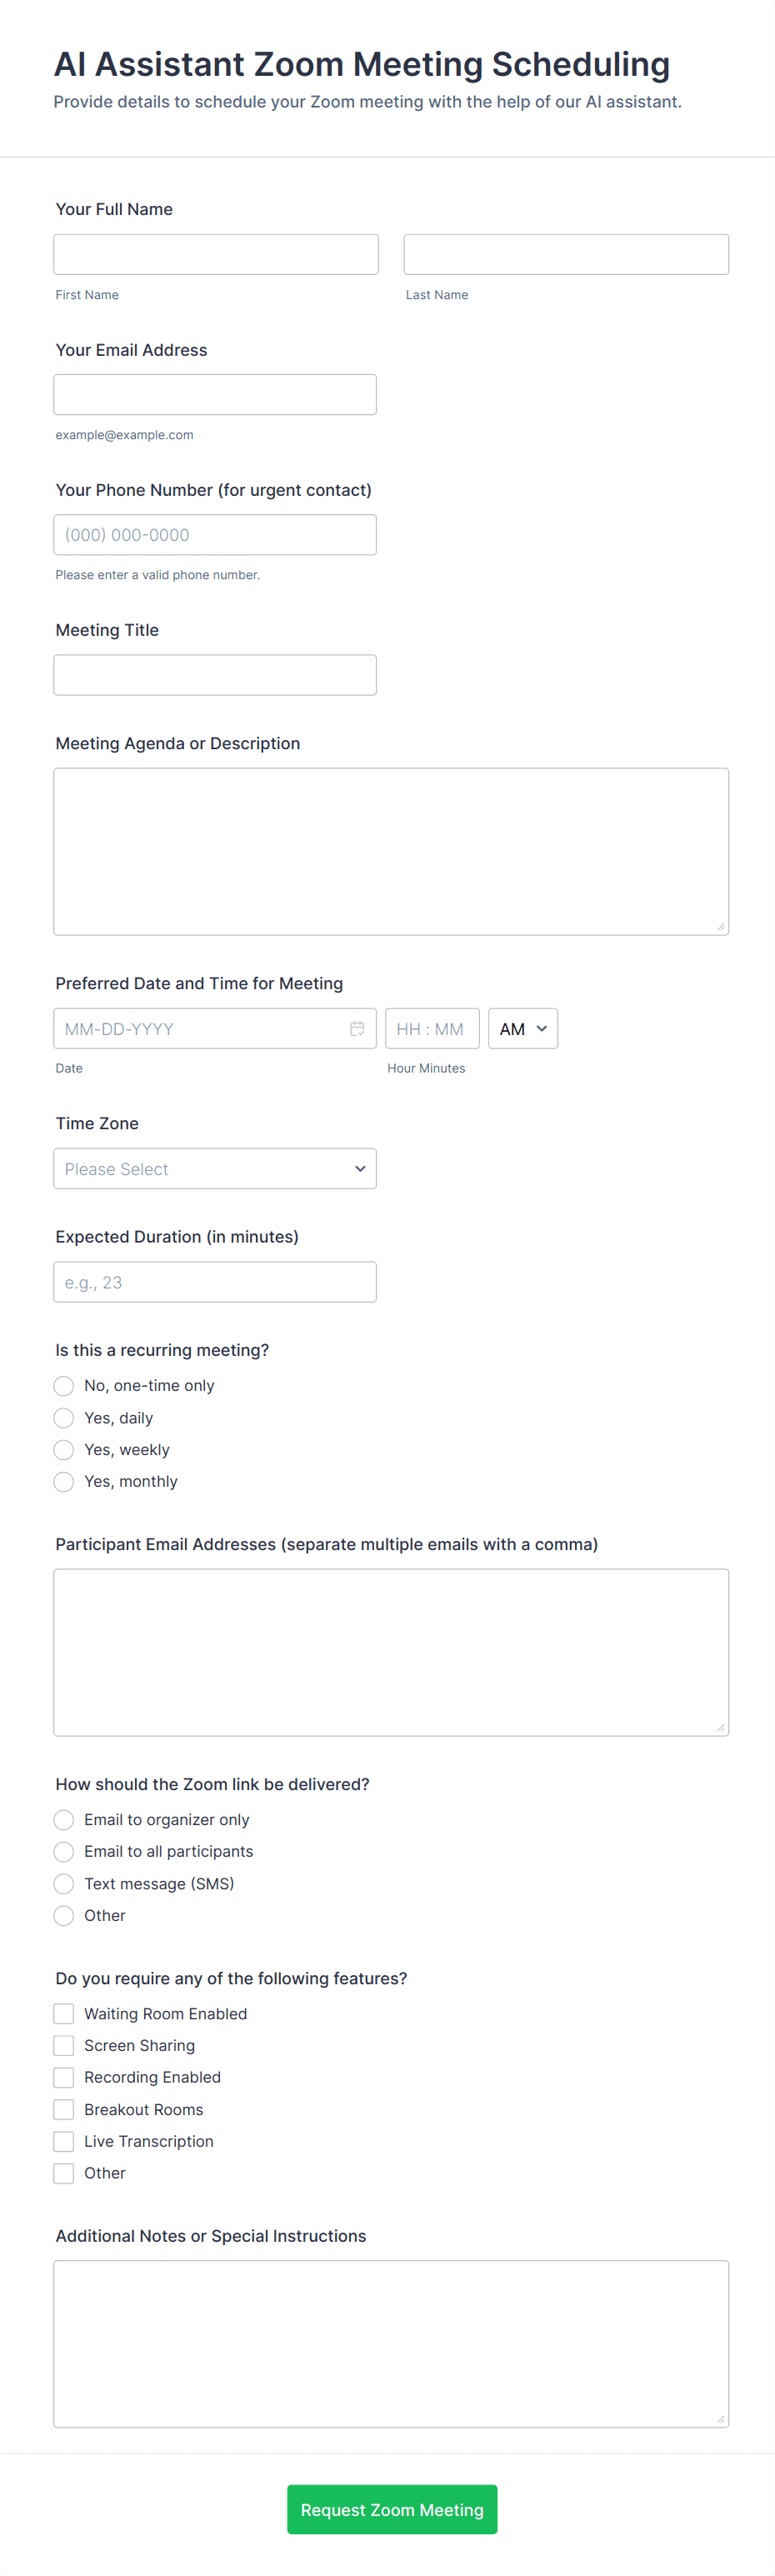The width and height of the screenshot is (775, 2576).
Task: Open the Time Zone dropdown
Action: pos(215,1168)
